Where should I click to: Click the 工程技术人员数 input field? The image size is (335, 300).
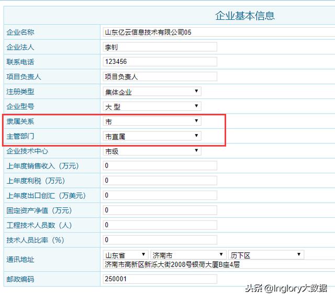tap(160, 225)
